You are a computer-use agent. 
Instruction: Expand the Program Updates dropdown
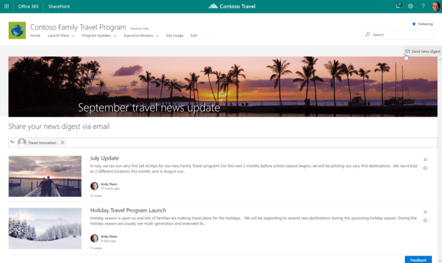coord(99,35)
